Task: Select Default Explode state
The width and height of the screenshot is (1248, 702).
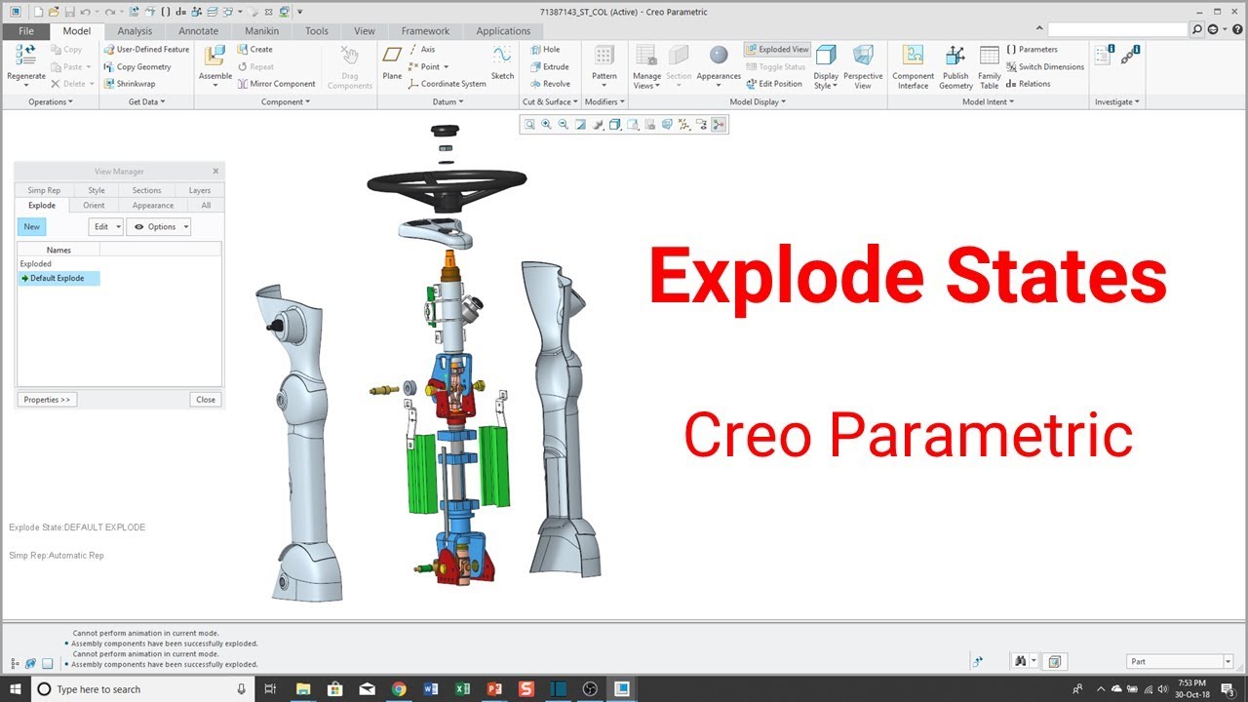Action: pyautogui.click(x=58, y=278)
